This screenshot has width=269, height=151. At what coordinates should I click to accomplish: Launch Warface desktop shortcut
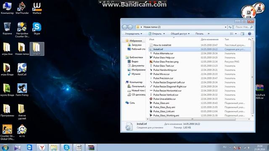click(37, 8)
